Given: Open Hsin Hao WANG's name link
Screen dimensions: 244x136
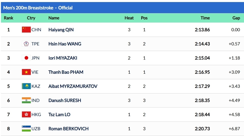Looking at the screenshot, I should pos(65,44).
